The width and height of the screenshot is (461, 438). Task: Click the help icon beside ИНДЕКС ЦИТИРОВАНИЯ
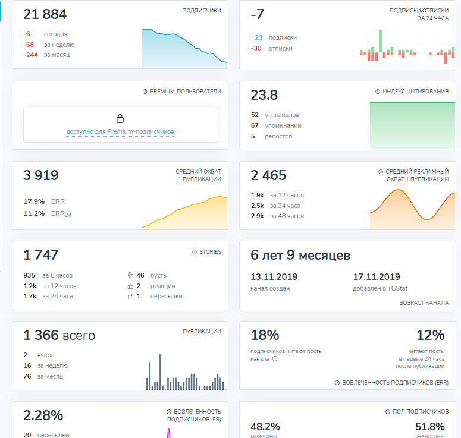(x=378, y=92)
